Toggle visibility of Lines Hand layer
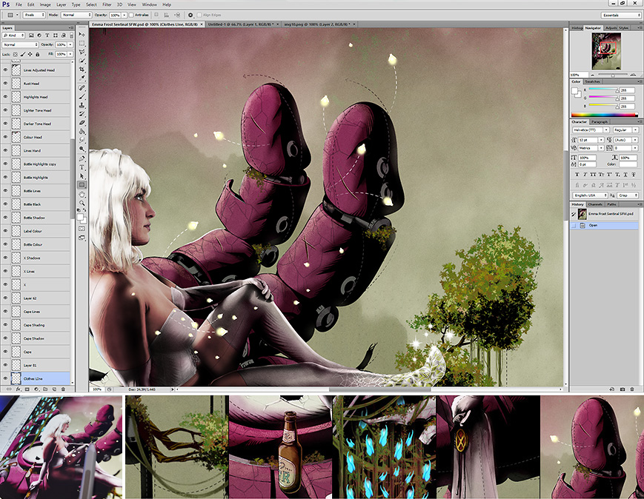The height and width of the screenshot is (499, 644). click(5, 150)
